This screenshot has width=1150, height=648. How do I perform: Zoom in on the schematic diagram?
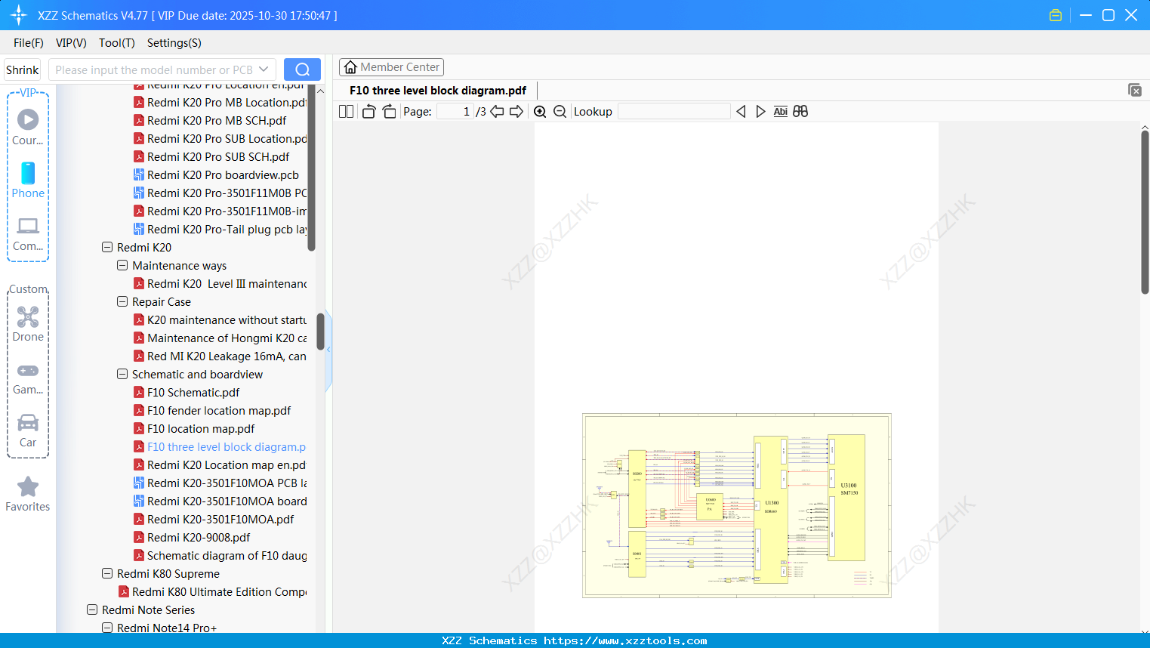(x=540, y=111)
